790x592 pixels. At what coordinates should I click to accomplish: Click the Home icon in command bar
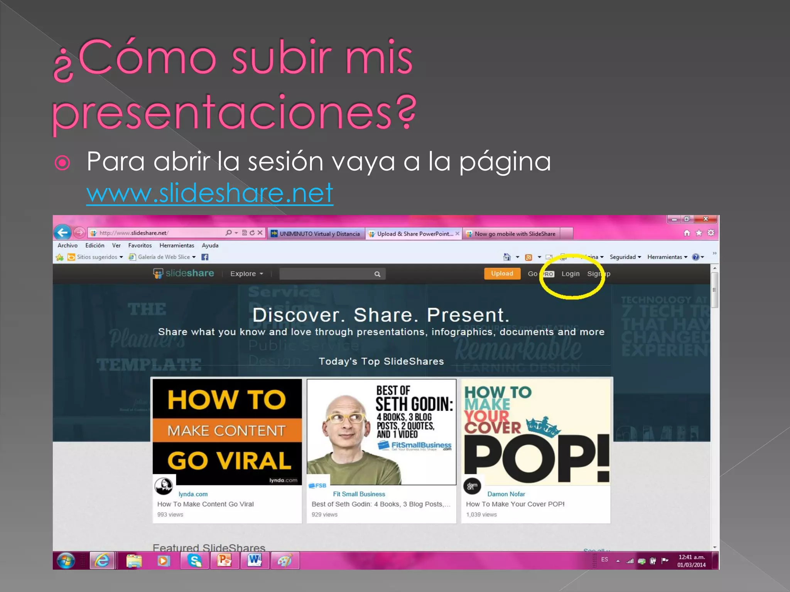[507, 257]
